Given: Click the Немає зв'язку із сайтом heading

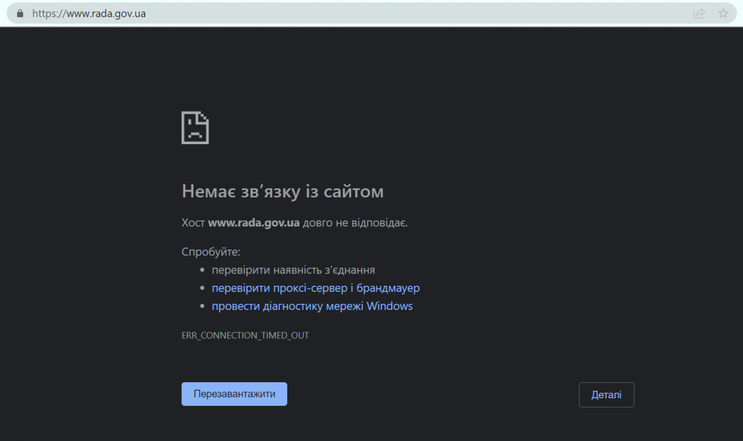Looking at the screenshot, I should pyautogui.click(x=282, y=192).
